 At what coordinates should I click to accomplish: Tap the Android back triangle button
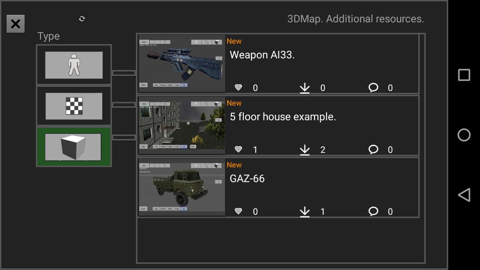(x=464, y=195)
